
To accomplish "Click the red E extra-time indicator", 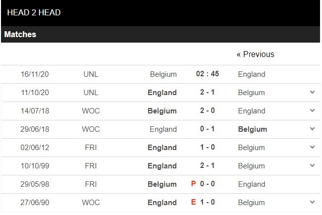I will 194,203.
